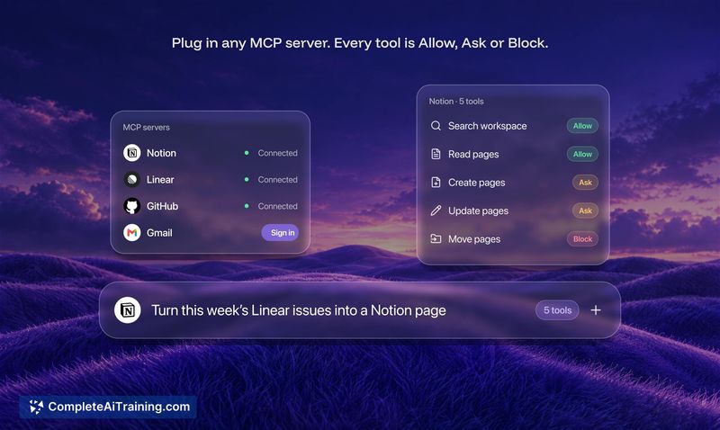
Task: Click the green status dot beside GitHub
Action: (247, 206)
